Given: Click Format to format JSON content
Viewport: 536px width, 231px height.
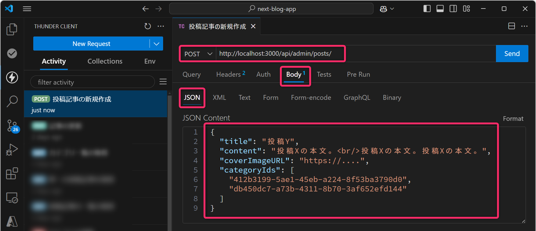Looking at the screenshot, I should [x=513, y=119].
